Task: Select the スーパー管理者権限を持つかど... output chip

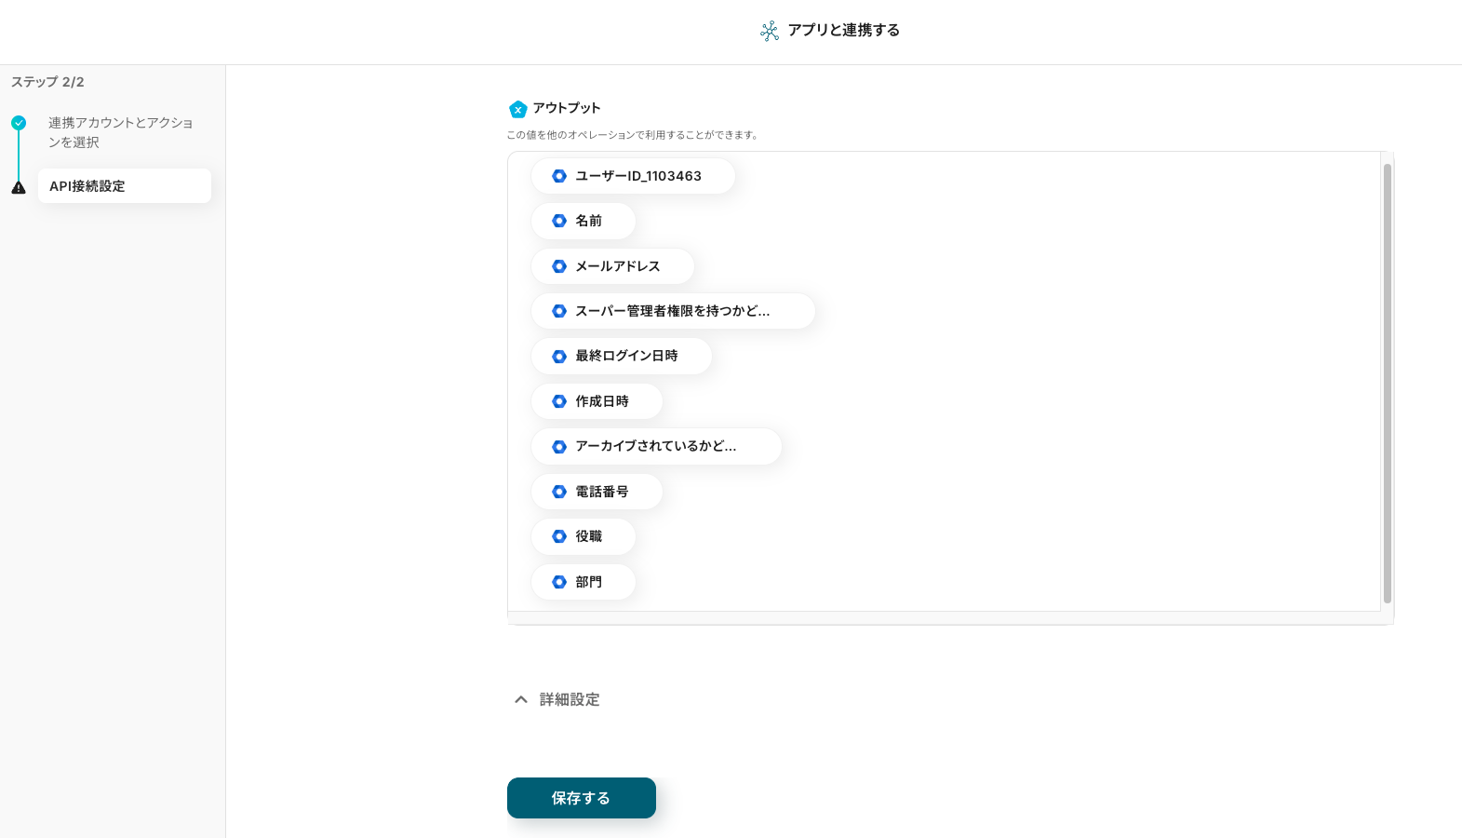Action: [672, 311]
